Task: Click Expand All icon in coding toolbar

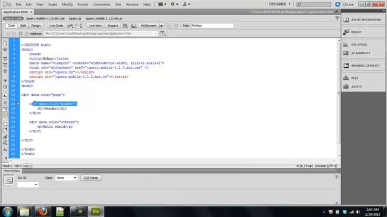Action: (5, 71)
